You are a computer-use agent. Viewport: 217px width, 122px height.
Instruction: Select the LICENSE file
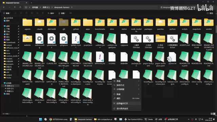pyautogui.click(x=112, y=58)
